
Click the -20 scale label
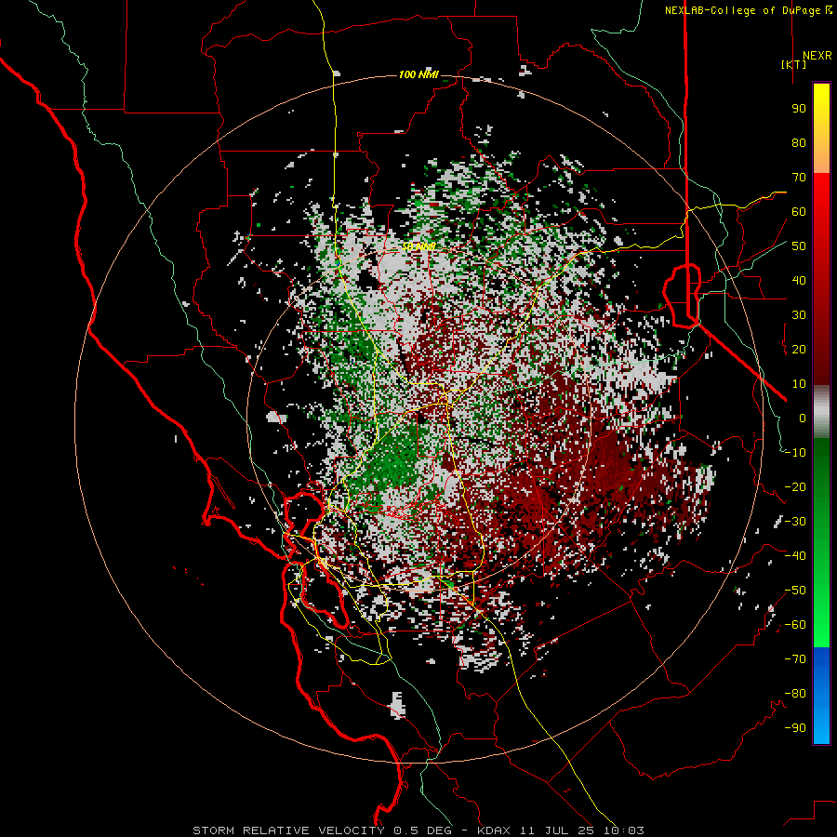click(795, 487)
